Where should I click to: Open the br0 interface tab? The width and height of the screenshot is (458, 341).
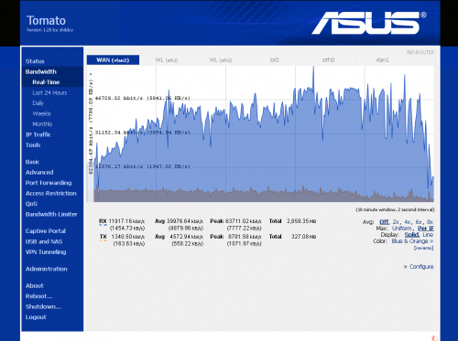point(275,59)
